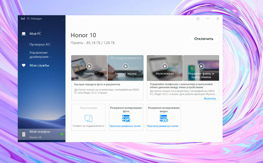Click the Мультиэкран devices icon
The width and height of the screenshot is (263, 163).
coord(88,118)
